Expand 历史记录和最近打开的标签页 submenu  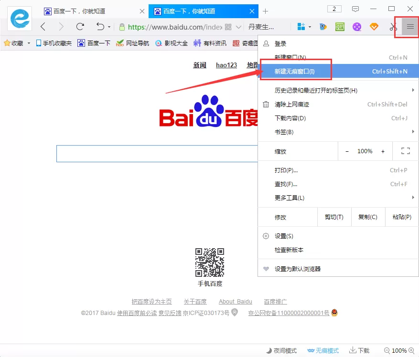[338, 91]
